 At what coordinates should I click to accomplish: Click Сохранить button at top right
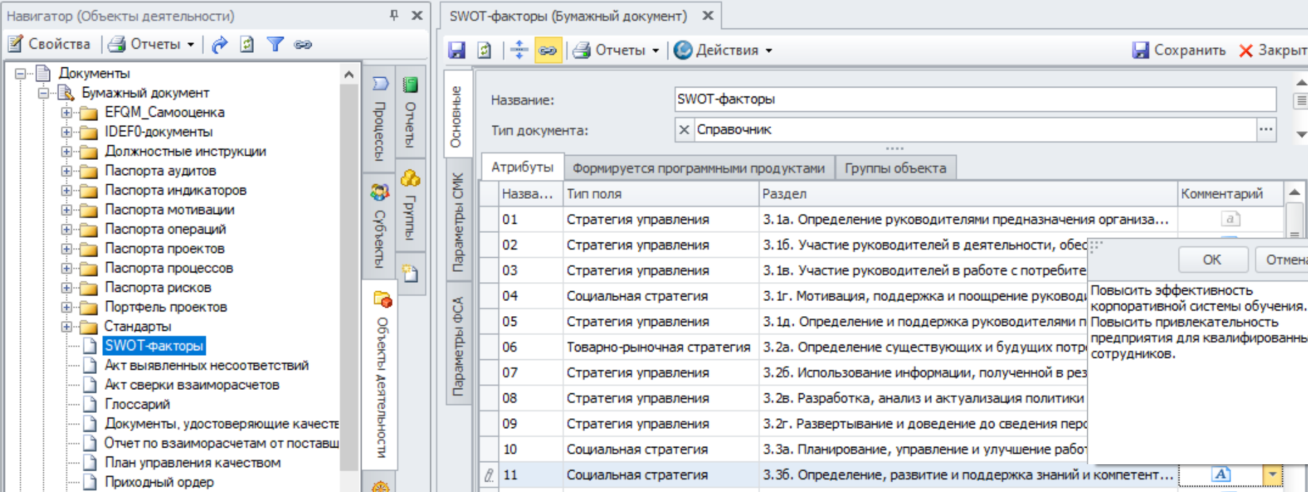tap(1179, 50)
